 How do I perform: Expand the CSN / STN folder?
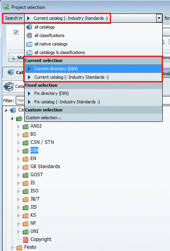[18, 143]
